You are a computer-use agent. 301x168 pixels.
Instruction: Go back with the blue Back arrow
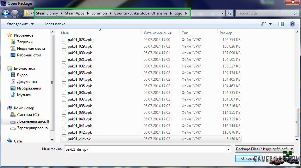tap(6, 13)
